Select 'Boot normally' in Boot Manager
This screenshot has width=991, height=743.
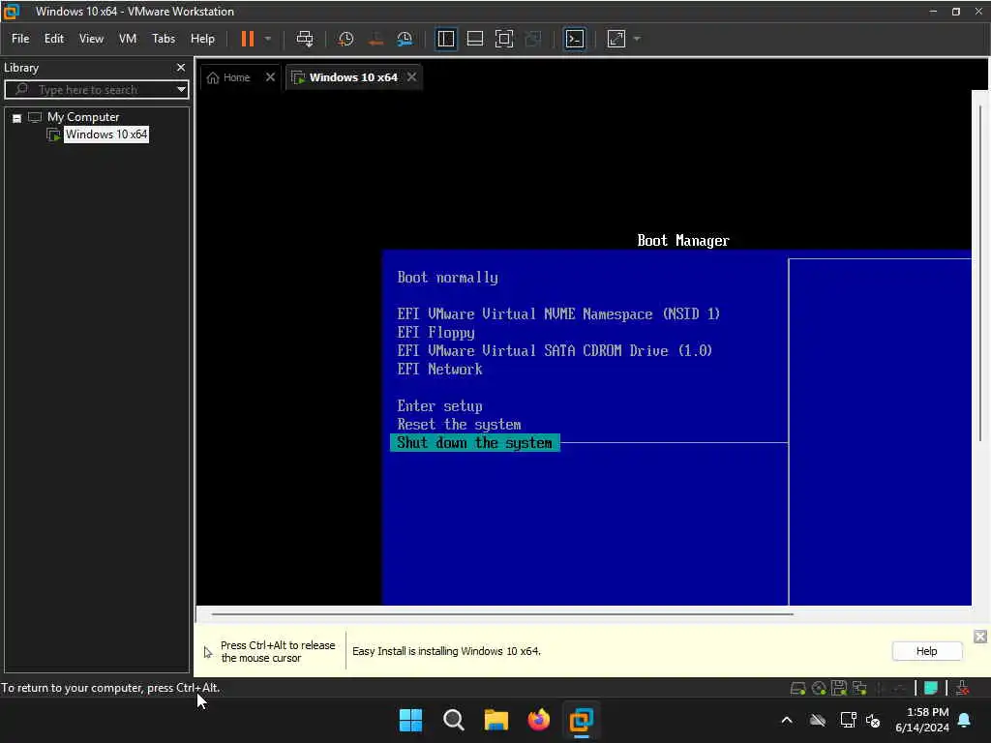[447, 278]
